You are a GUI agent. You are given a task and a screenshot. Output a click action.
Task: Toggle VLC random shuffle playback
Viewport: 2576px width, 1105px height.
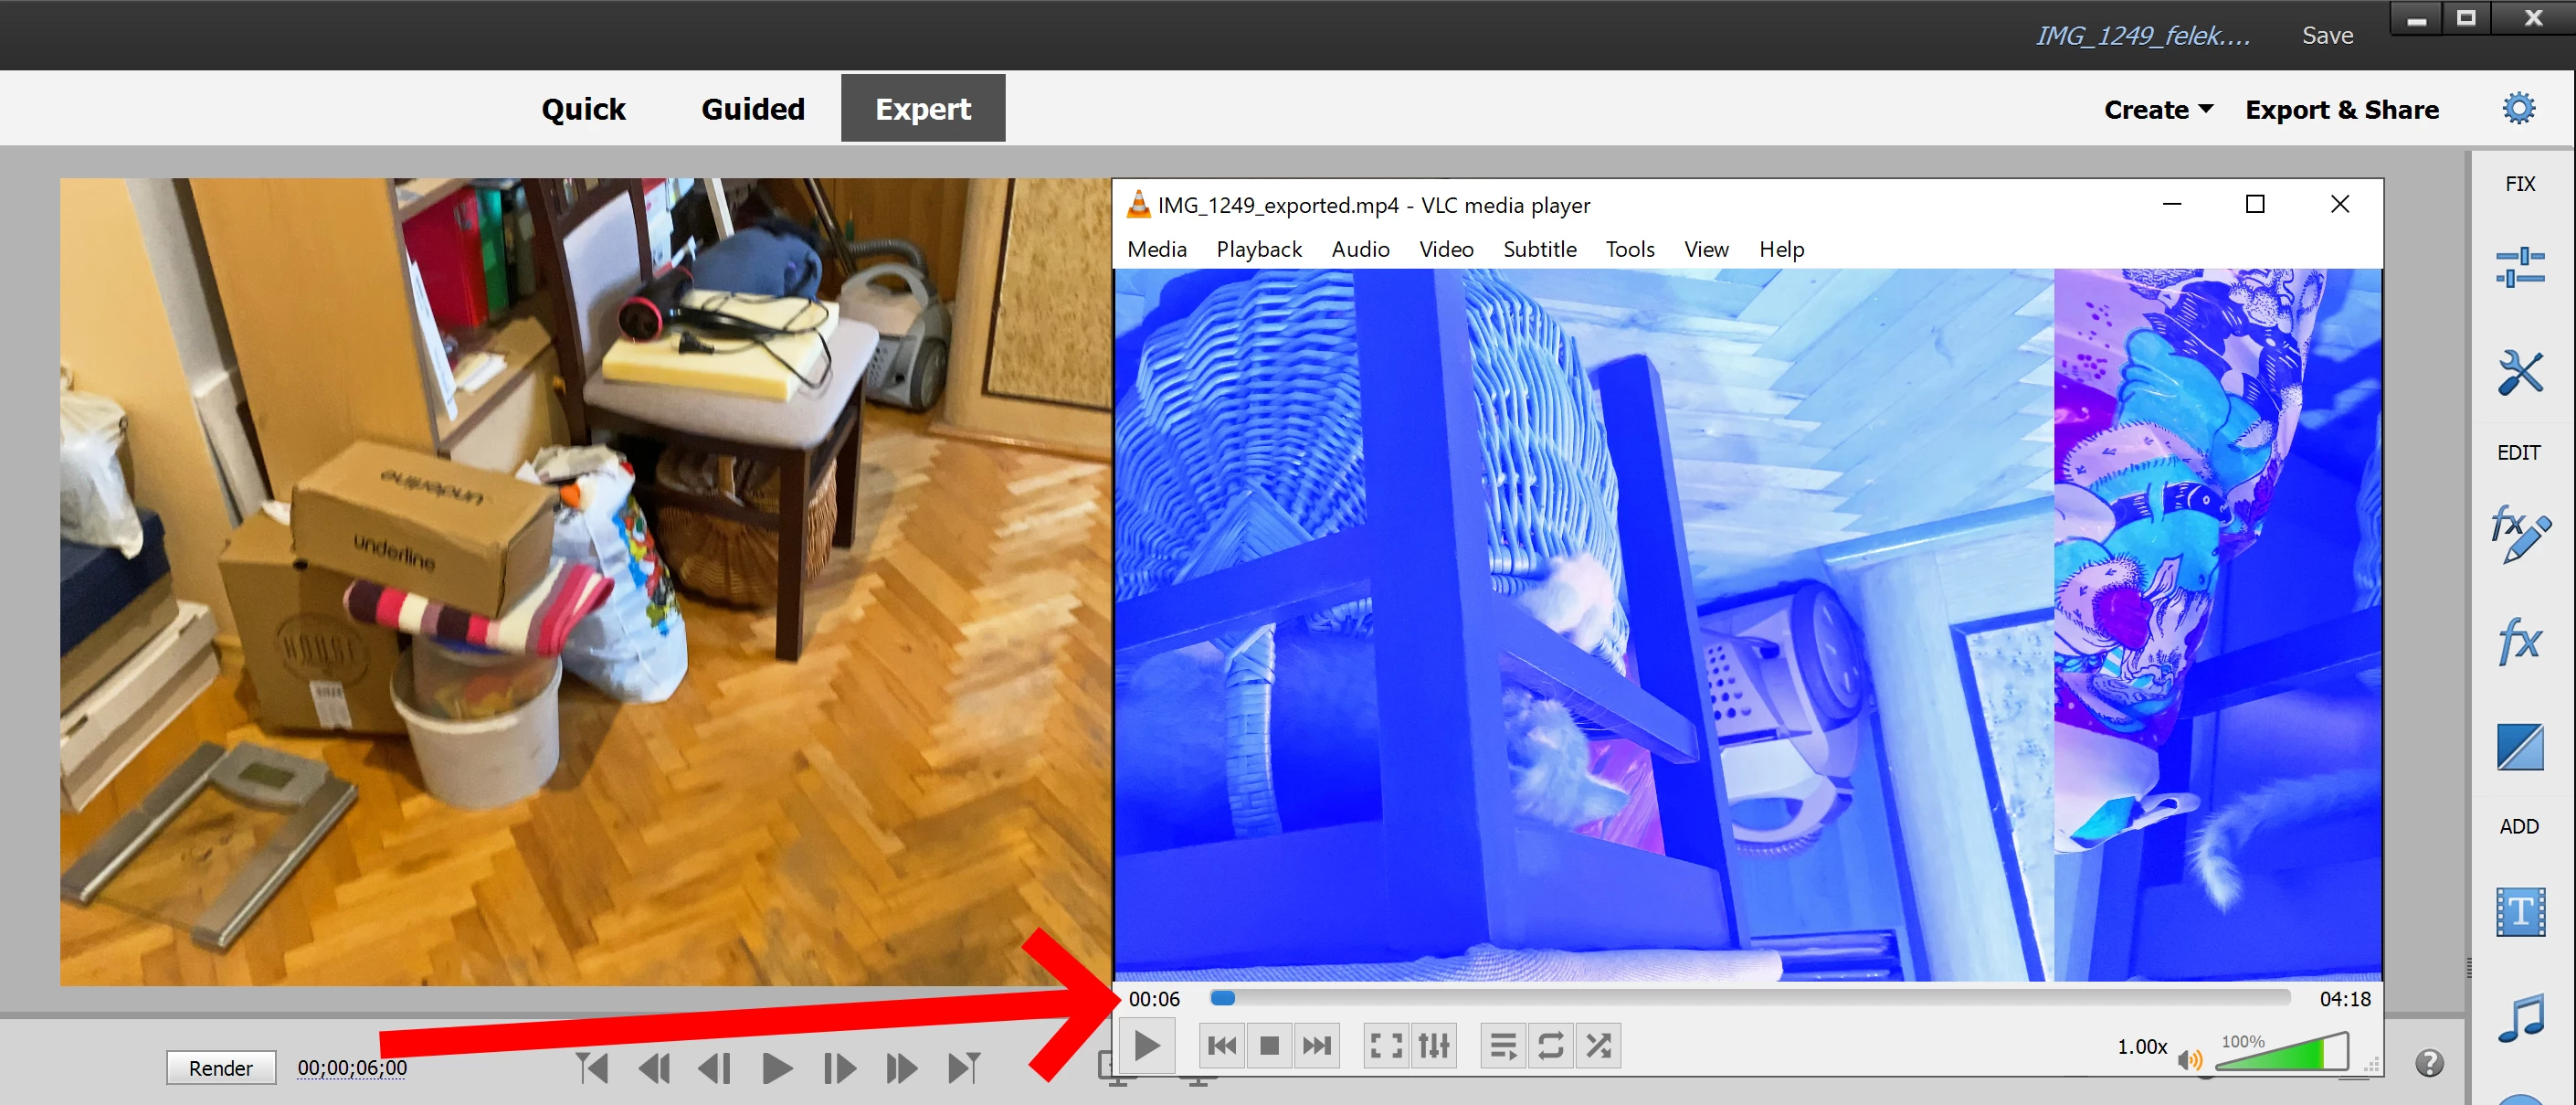click(1599, 1046)
